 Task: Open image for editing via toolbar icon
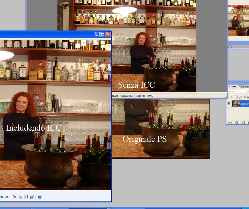click(x=32, y=197)
